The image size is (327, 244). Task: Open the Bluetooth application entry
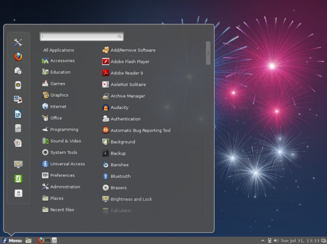[x=120, y=176]
